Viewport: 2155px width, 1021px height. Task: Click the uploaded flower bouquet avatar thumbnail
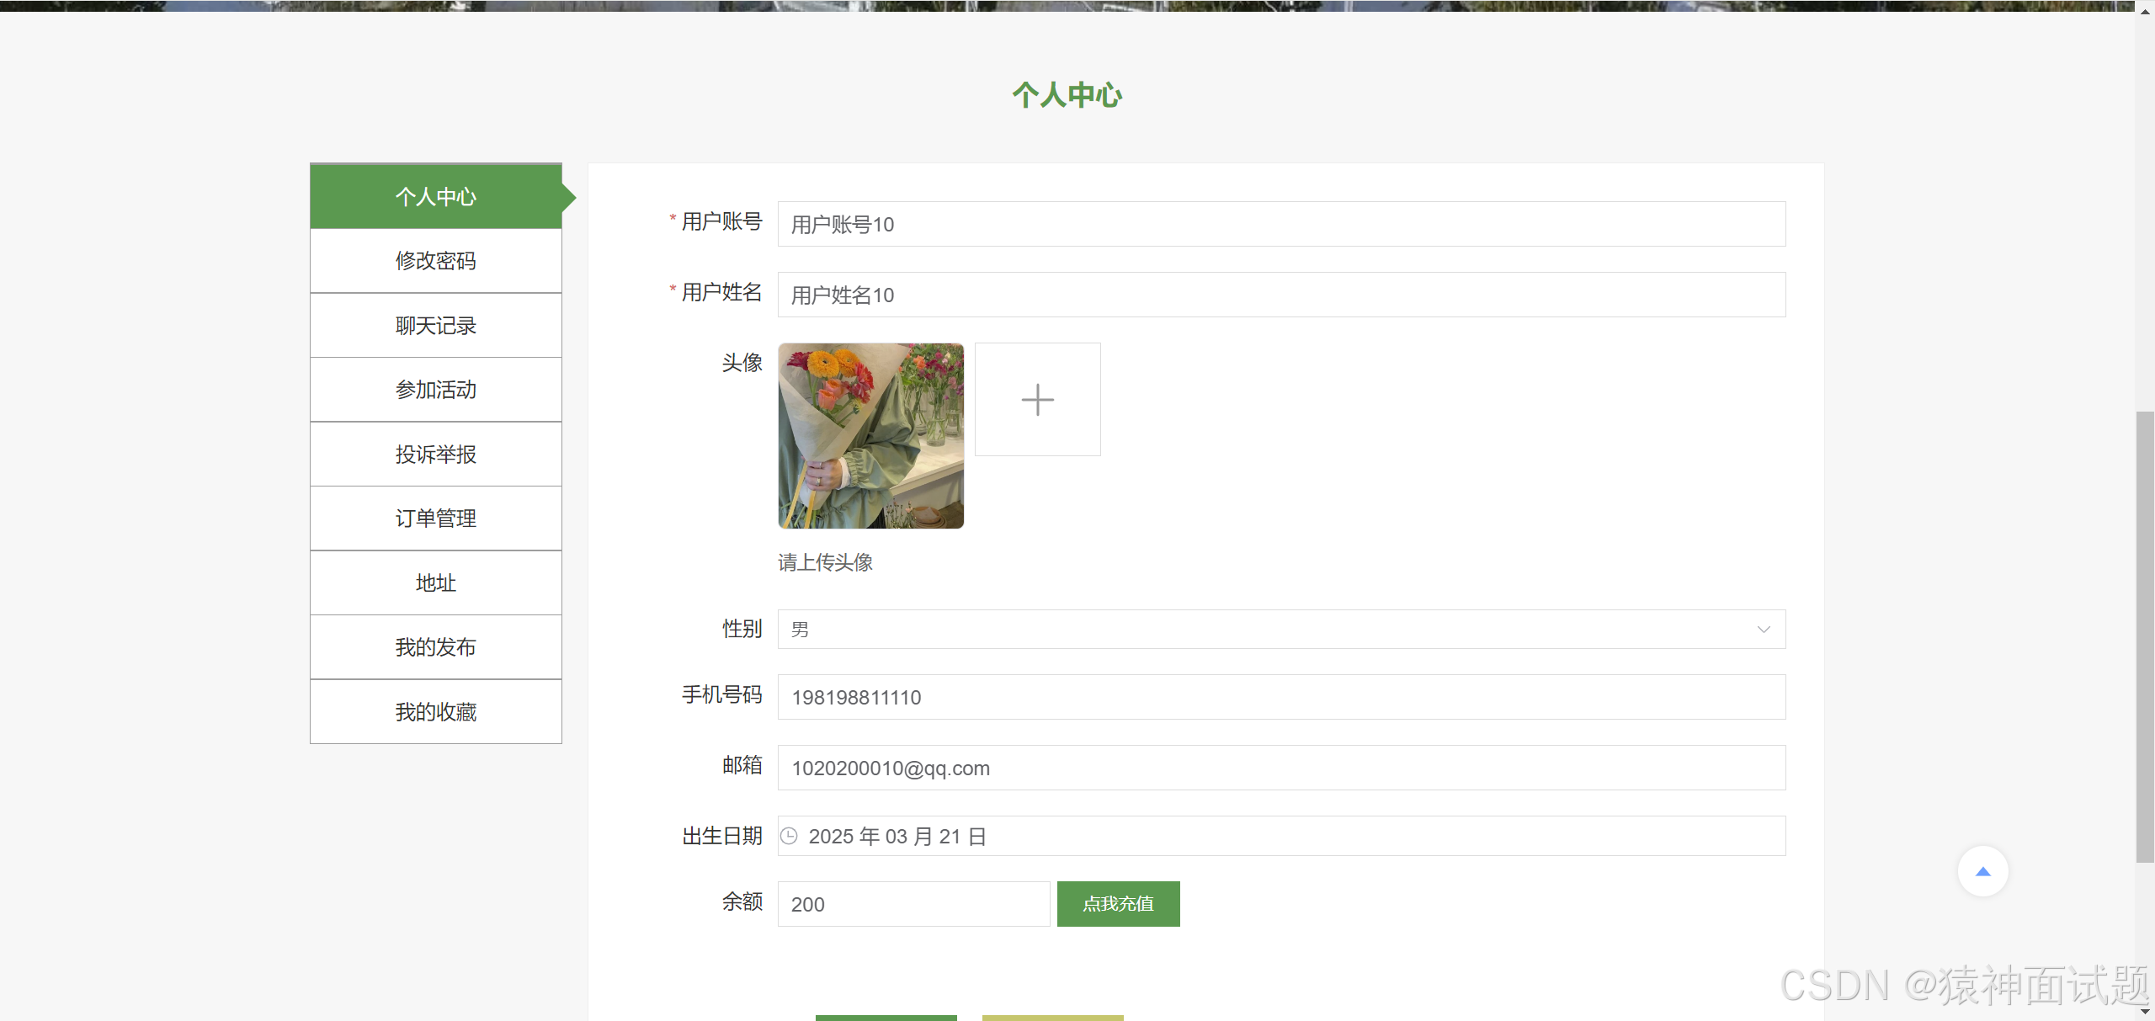(x=870, y=435)
